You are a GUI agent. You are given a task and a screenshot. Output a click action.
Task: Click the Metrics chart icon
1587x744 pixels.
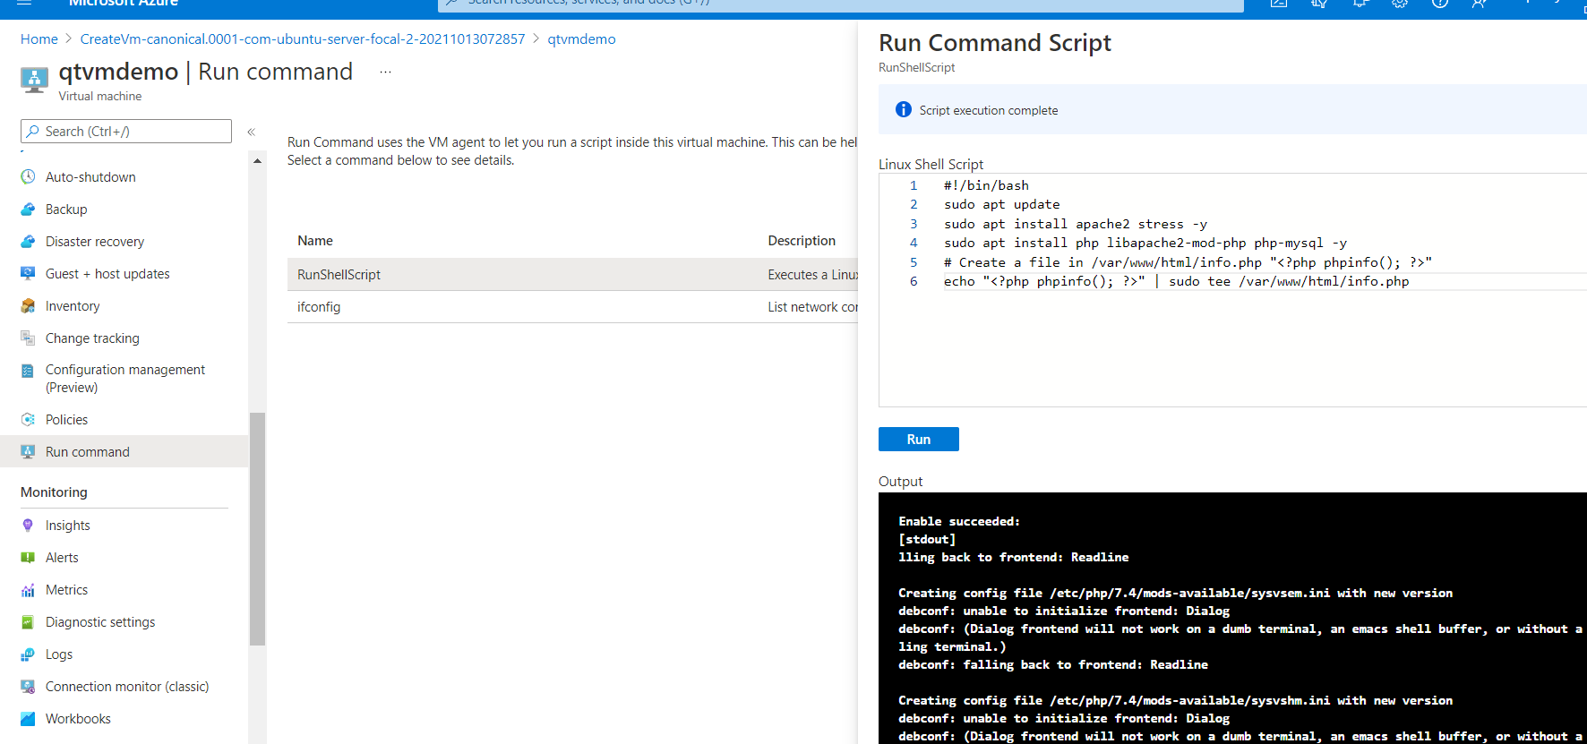pos(28,589)
